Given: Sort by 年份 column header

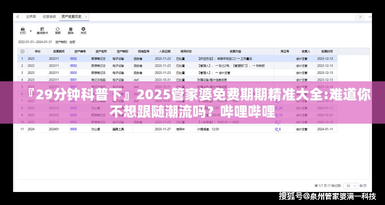Looking at the screenshot, I should (37, 52).
